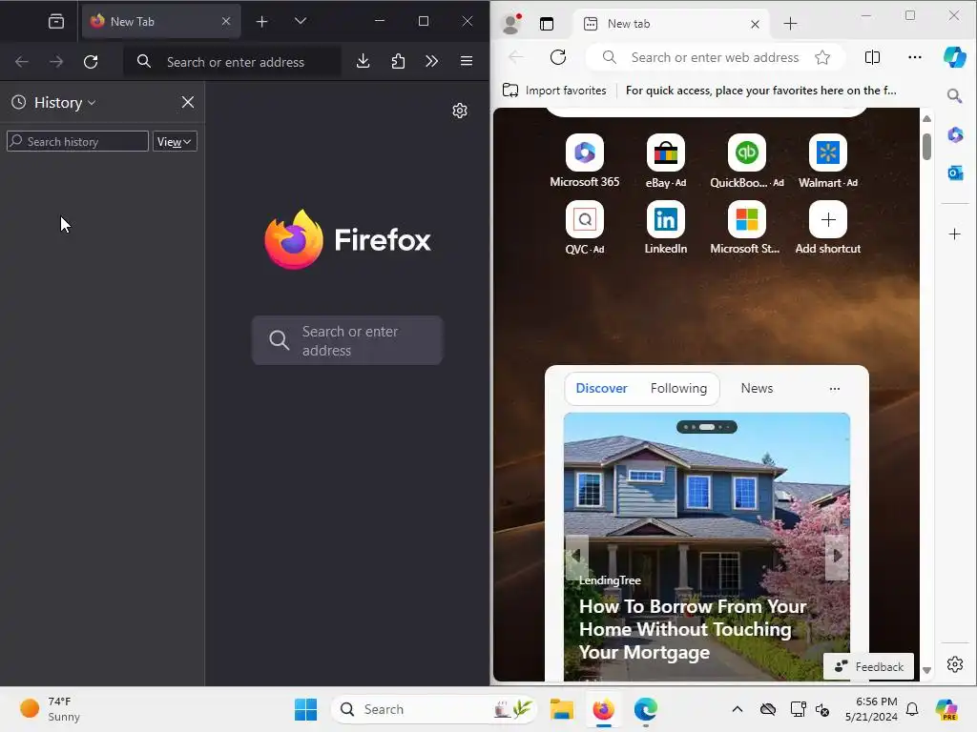This screenshot has height=732, width=977.
Task: Personalize Firefox new tab with gear
Action: tap(460, 111)
